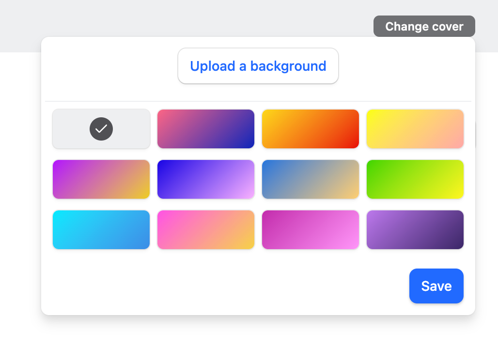The width and height of the screenshot is (498, 349).
Task: Click the Upload a background button
Action: coord(258,66)
